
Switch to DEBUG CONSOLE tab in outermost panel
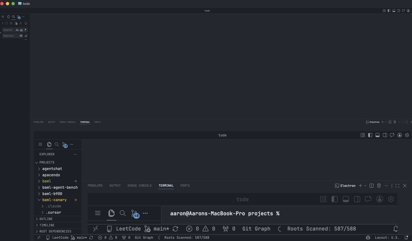pos(68,122)
